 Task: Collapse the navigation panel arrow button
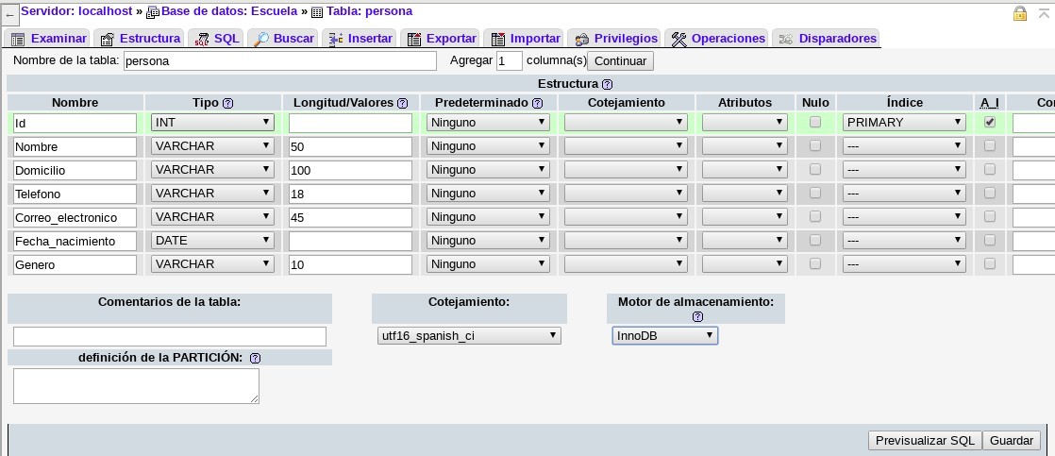(10, 14)
